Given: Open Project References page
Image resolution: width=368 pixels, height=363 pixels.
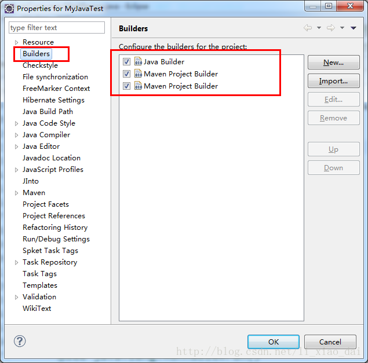Looking at the screenshot, I should pos(54,216).
